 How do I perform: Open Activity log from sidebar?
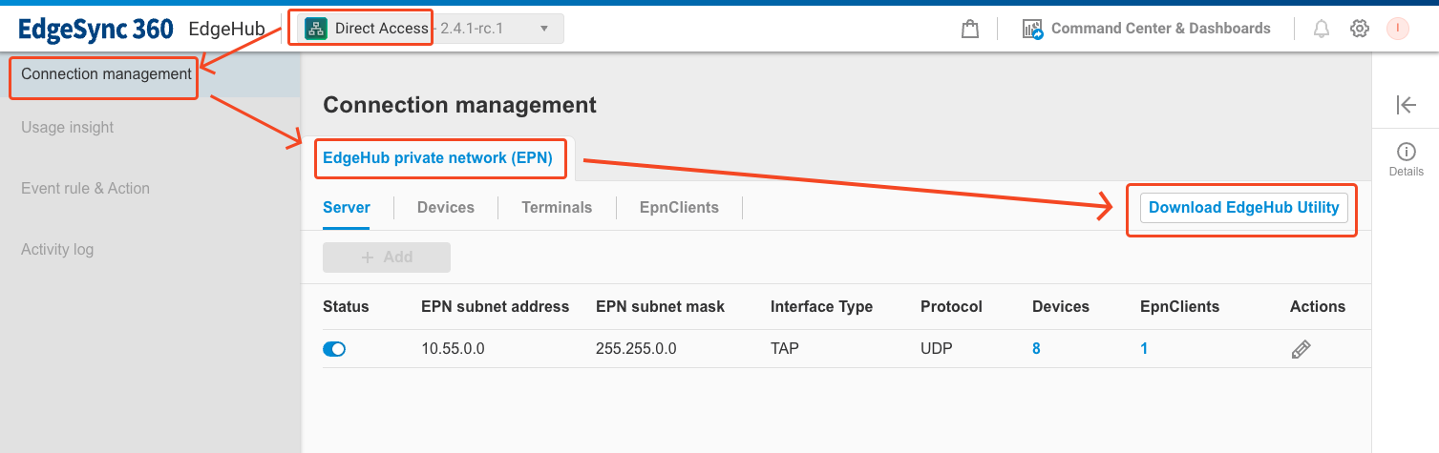pos(57,250)
